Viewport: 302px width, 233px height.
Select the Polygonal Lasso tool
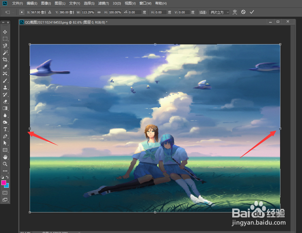[x=5, y=46]
